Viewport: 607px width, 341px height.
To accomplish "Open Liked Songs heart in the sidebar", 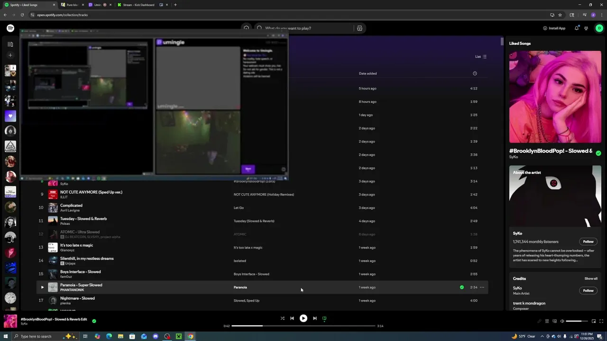I will click(x=10, y=116).
